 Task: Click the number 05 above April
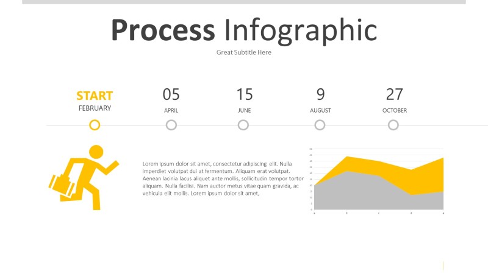point(171,94)
